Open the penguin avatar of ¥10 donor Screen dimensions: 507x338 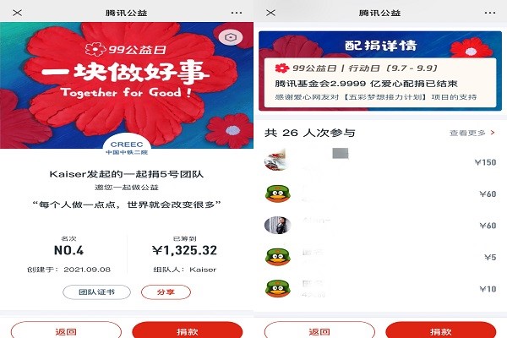tap(278, 288)
